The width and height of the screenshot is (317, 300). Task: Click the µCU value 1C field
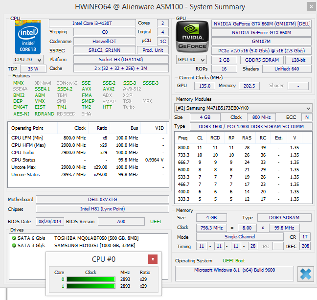click(x=163, y=41)
